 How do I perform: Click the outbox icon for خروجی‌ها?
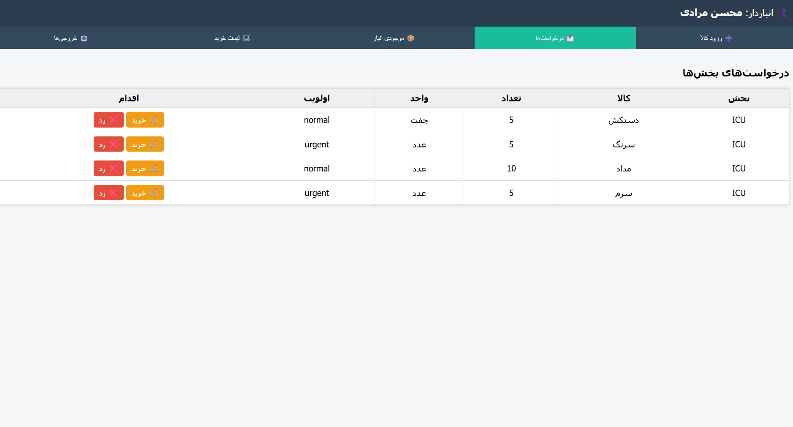click(x=84, y=38)
